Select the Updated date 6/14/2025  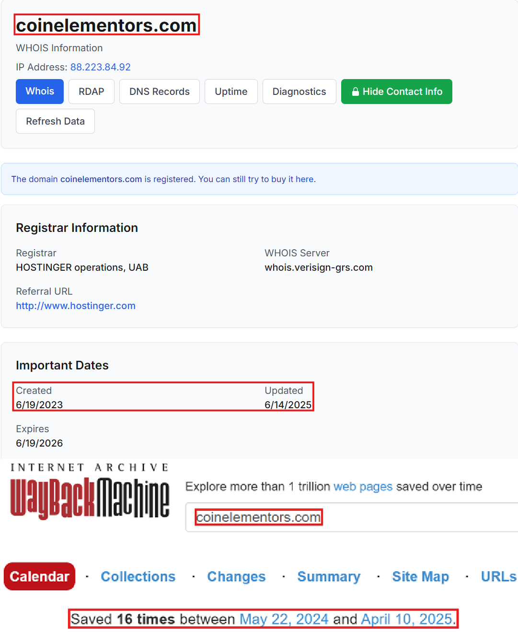pos(288,405)
